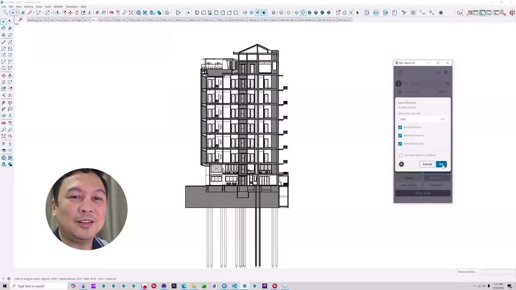Toggle the Draw Section Line checkbox
The width and height of the screenshot is (516, 290).
400,144
